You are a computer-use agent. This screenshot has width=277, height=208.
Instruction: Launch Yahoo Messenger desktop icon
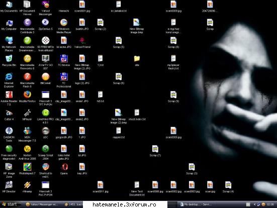(x=46, y=8)
